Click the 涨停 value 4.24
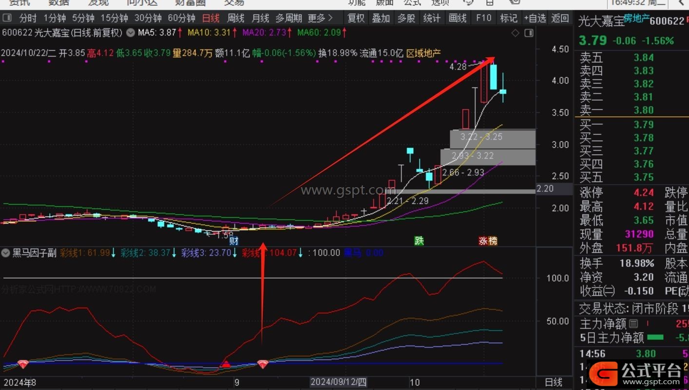The image size is (689, 390). [x=644, y=193]
